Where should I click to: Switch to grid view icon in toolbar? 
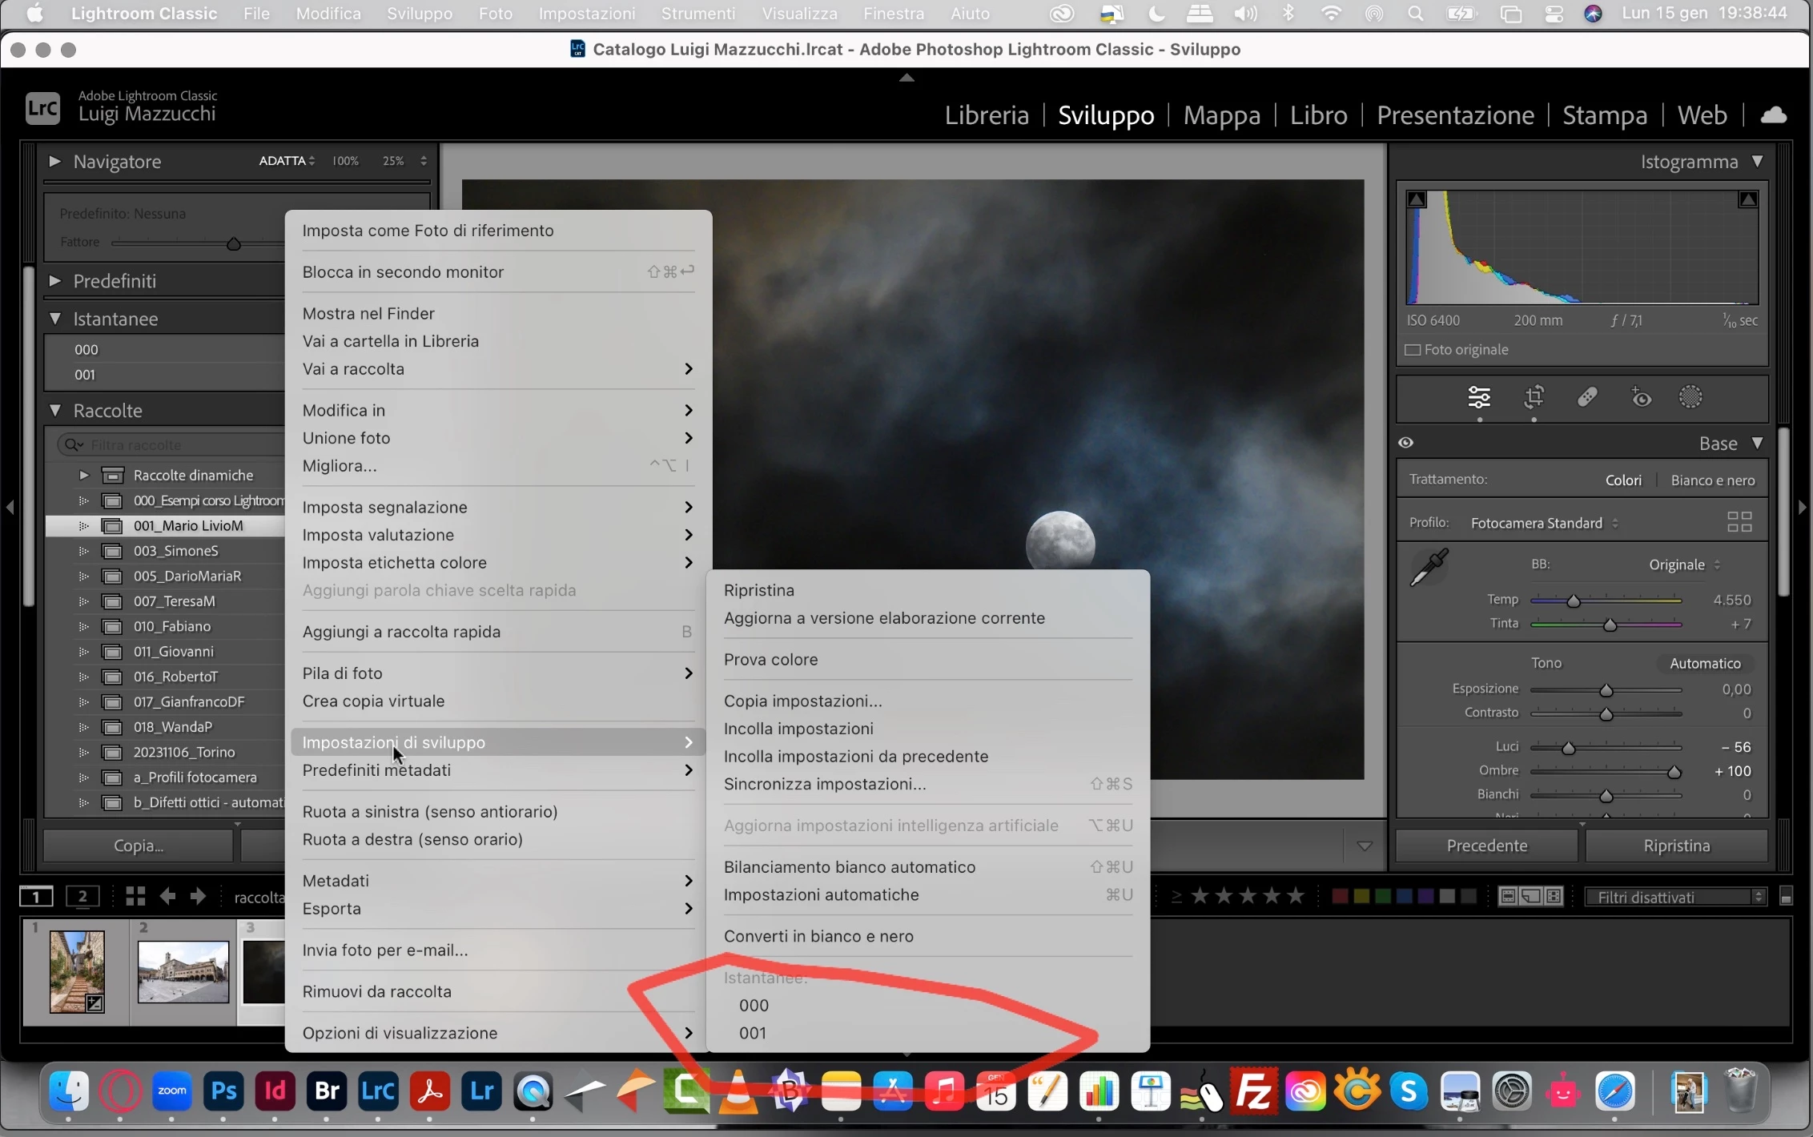pyautogui.click(x=135, y=896)
